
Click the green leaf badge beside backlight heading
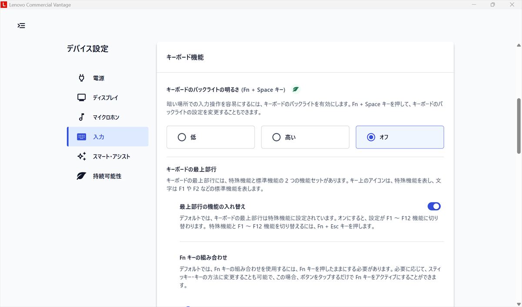click(x=296, y=90)
